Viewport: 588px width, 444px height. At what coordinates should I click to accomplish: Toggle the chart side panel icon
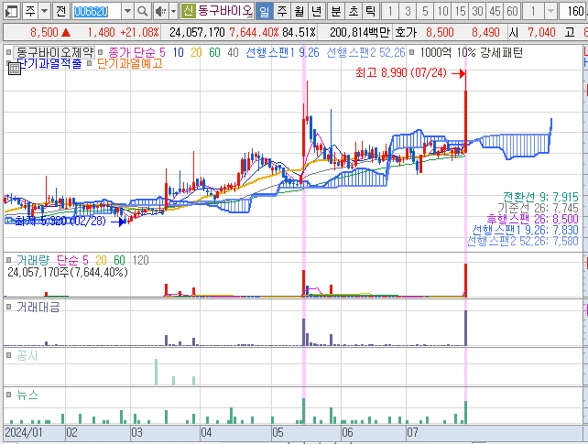11,11
